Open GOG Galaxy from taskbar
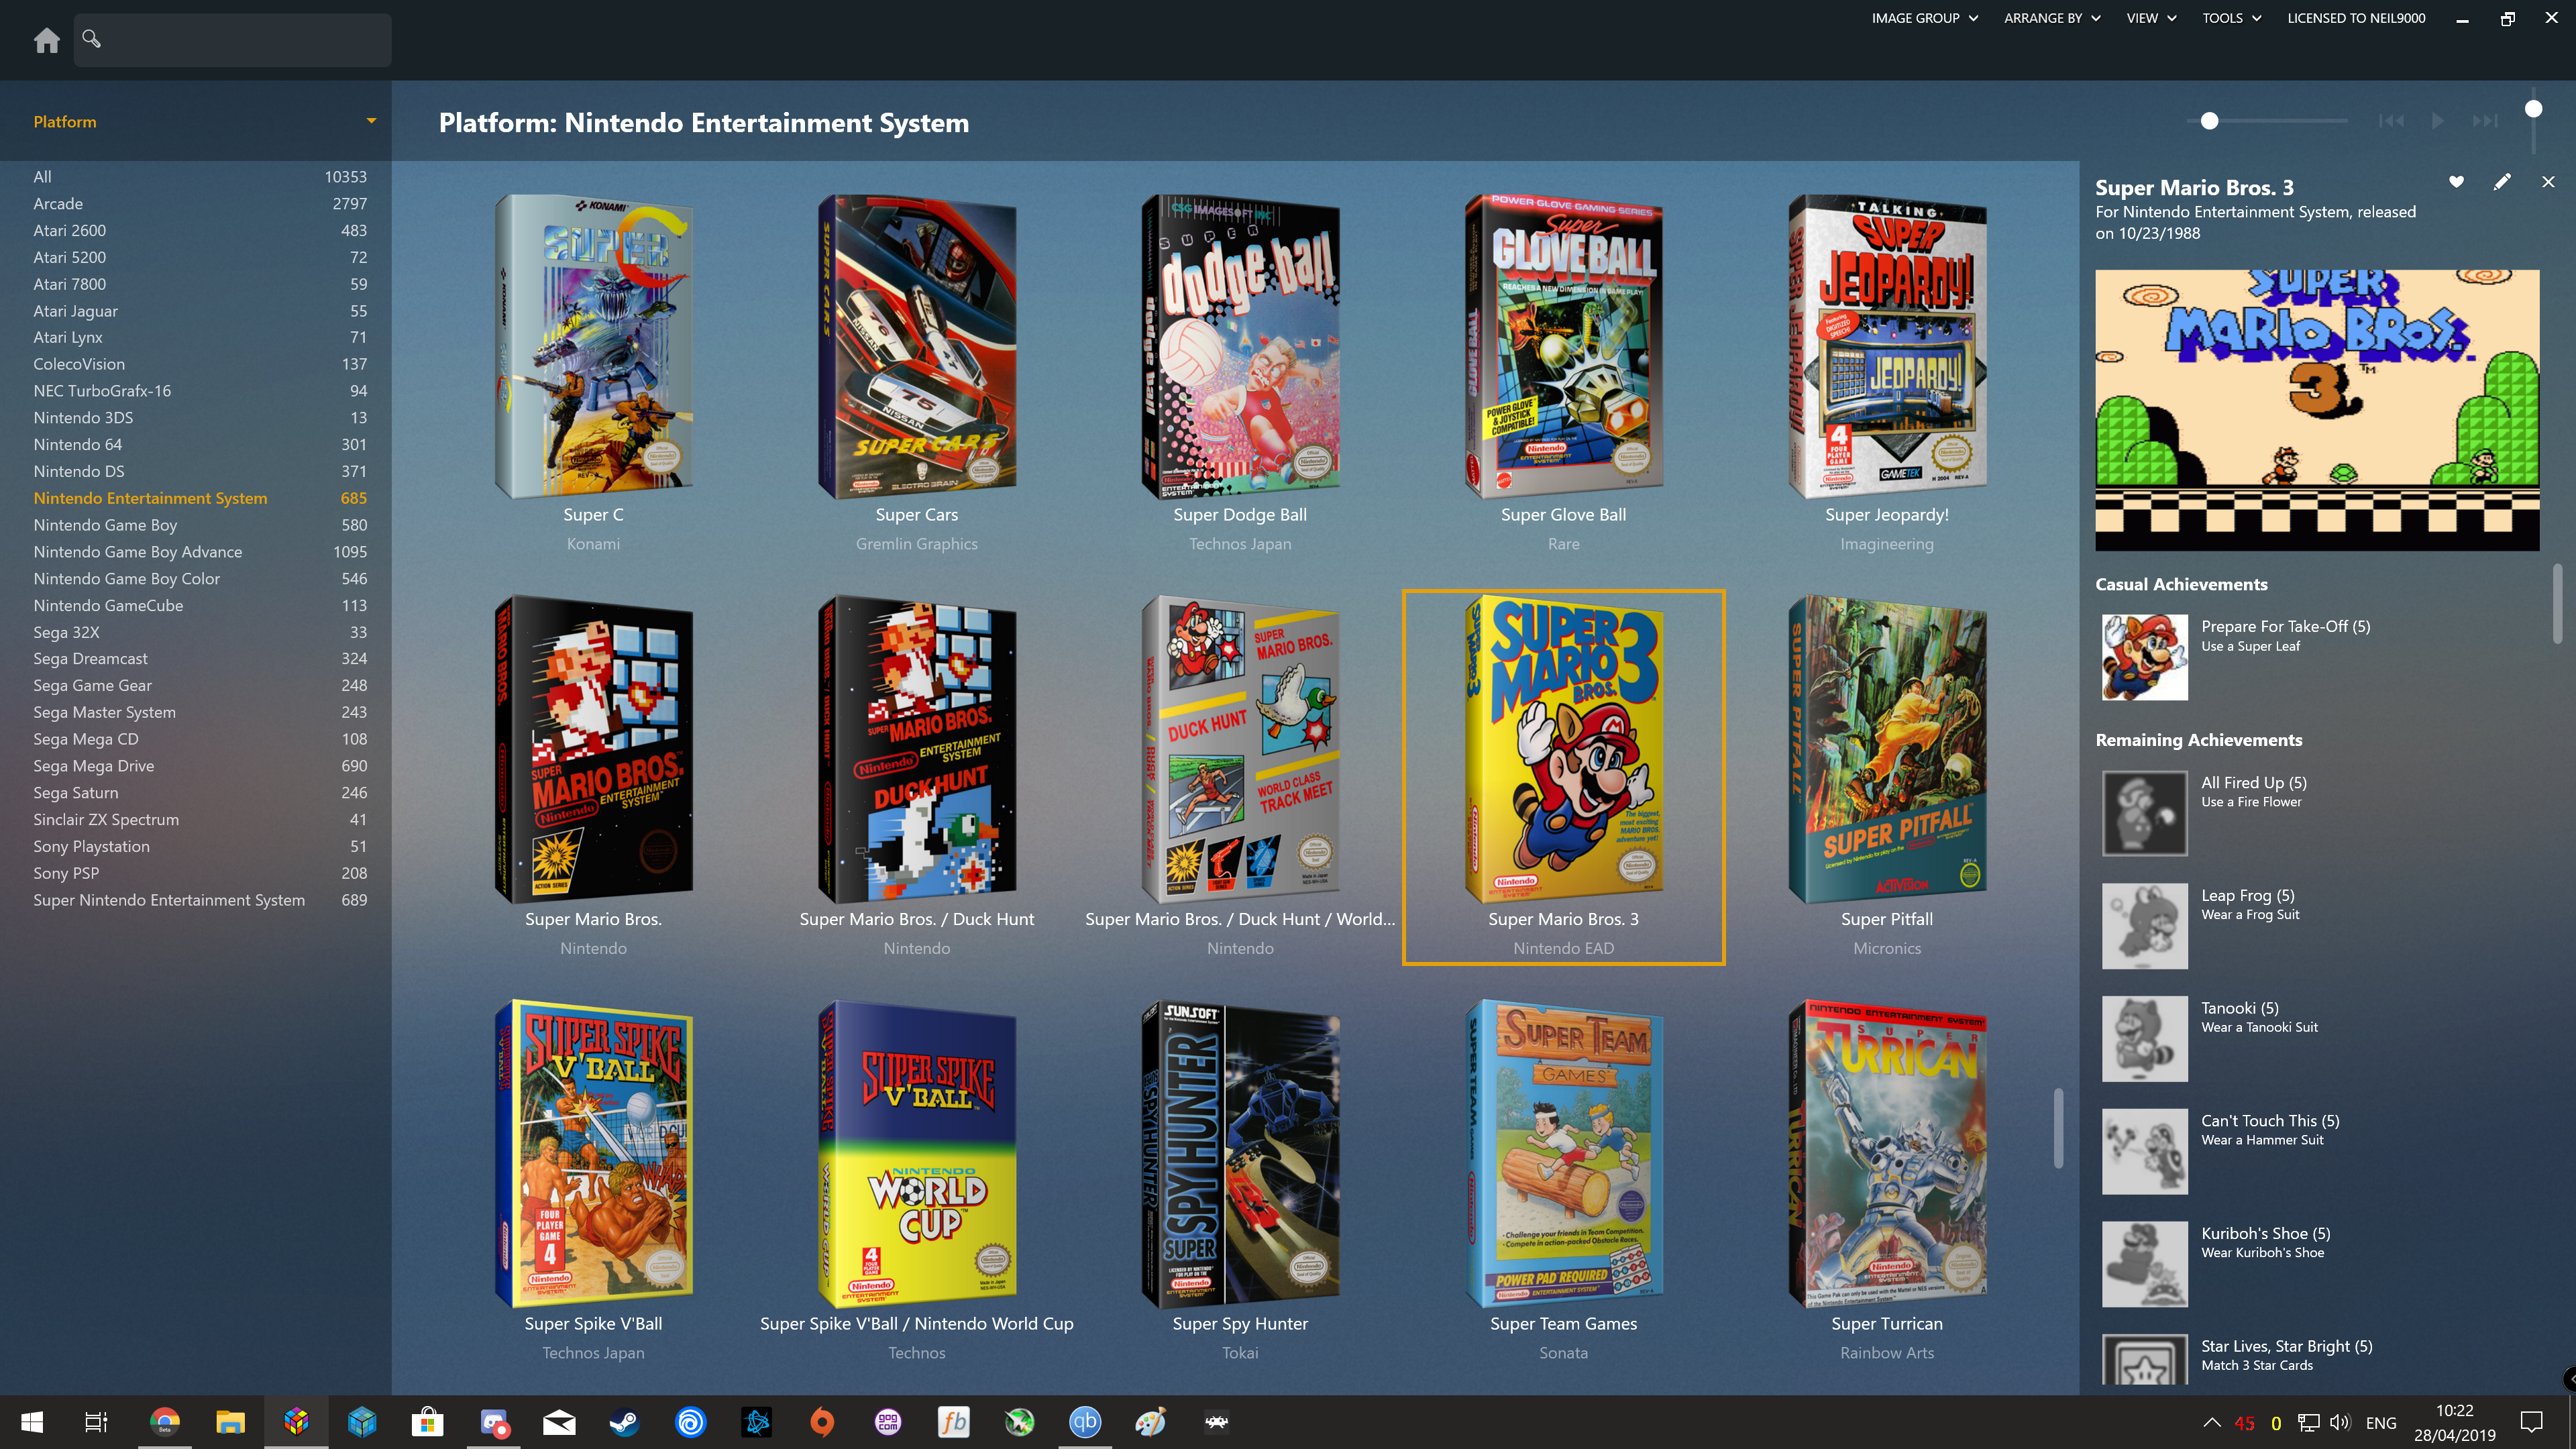 coord(888,1421)
